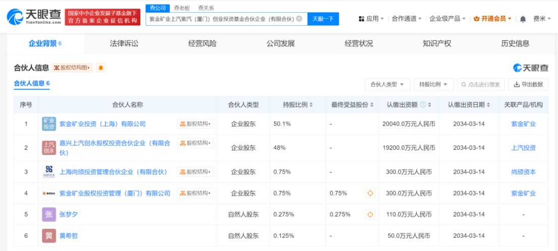Click the red 官方备案企业征信机构 banner

pos(103,17)
